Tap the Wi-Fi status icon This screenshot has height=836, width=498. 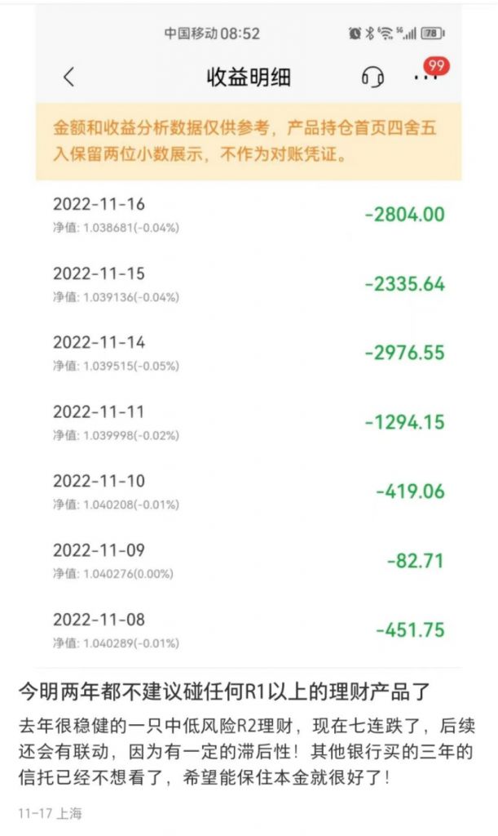coord(386,33)
